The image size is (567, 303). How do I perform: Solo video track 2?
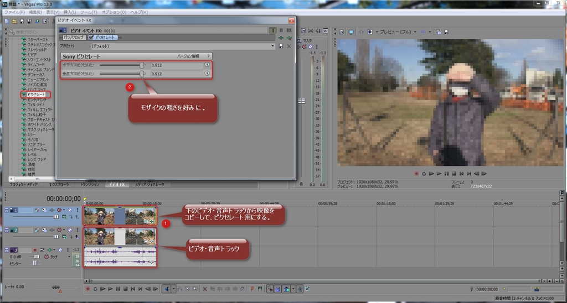(x=77, y=230)
